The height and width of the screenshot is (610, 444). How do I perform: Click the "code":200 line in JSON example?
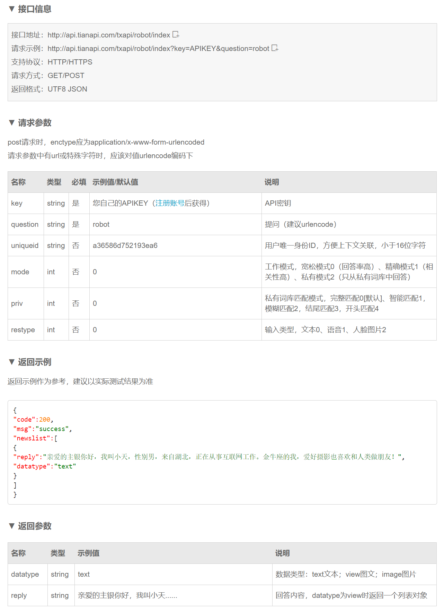click(x=33, y=420)
